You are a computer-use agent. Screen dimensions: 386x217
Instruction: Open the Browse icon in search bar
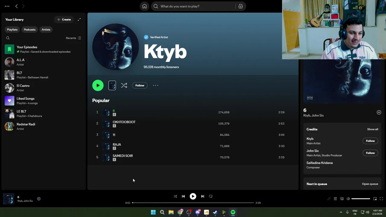[241, 6]
